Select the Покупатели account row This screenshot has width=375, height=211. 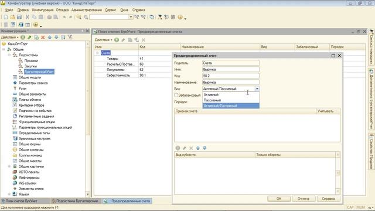click(115, 70)
